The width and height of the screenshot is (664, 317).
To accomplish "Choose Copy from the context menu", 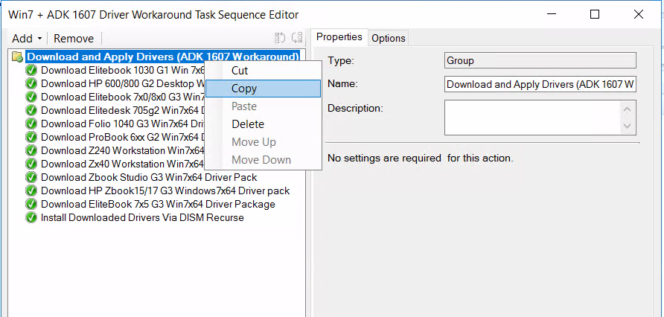I will coord(244,88).
